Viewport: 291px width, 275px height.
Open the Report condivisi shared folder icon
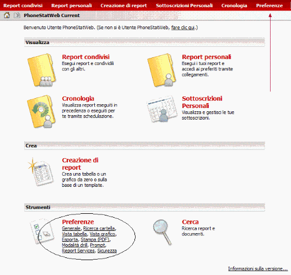click(x=42, y=70)
